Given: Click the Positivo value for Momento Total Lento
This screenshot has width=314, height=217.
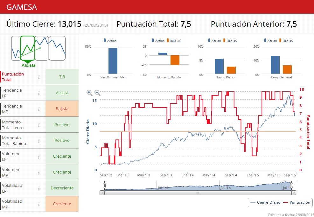Looking at the screenshot, I should (62, 125).
